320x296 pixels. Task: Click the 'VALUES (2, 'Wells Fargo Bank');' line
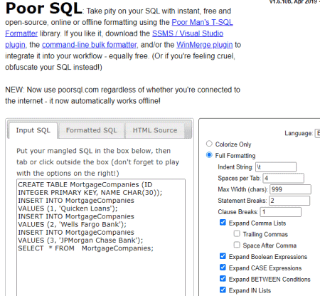pos(73,224)
